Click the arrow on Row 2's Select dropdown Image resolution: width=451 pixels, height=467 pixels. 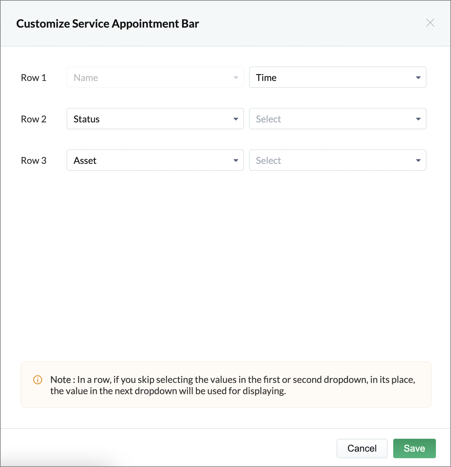coord(418,119)
